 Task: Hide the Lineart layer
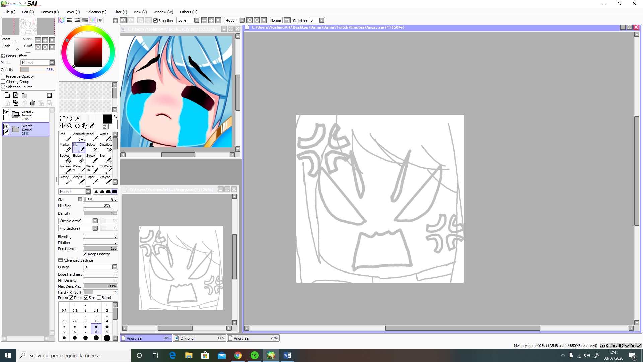click(x=6, y=112)
